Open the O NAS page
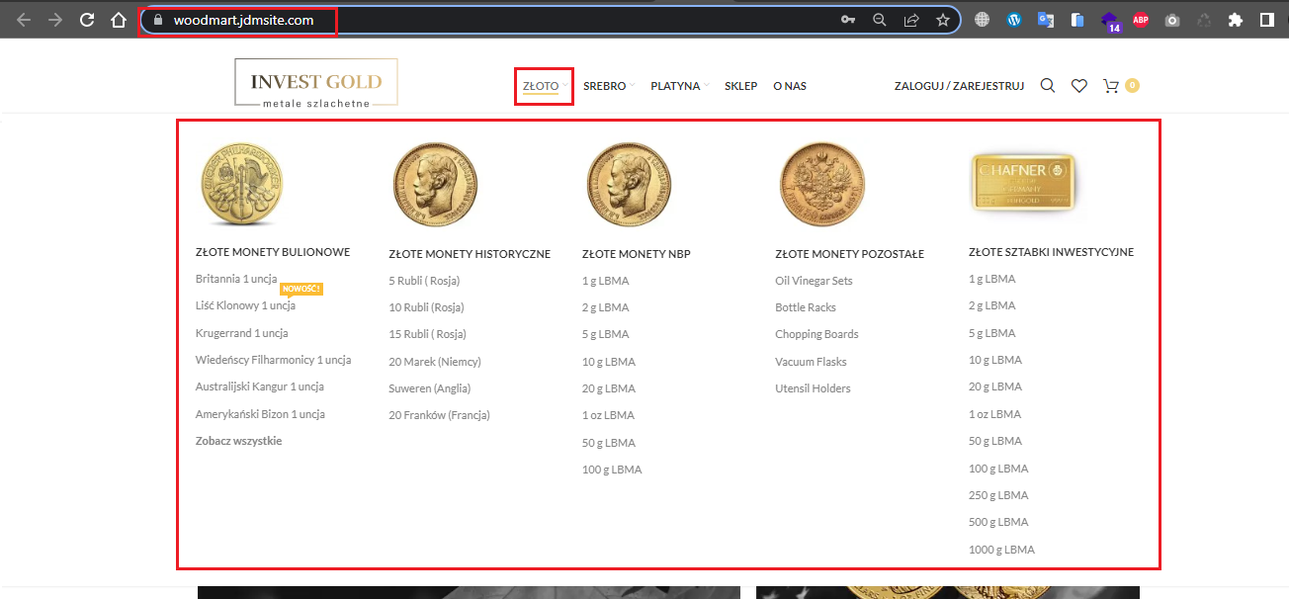 [x=790, y=86]
